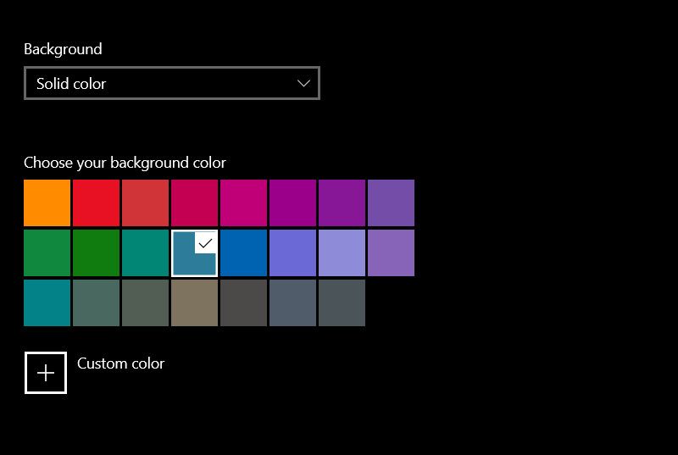Choose the bright red color swatch
The width and height of the screenshot is (678, 455).
click(96, 203)
